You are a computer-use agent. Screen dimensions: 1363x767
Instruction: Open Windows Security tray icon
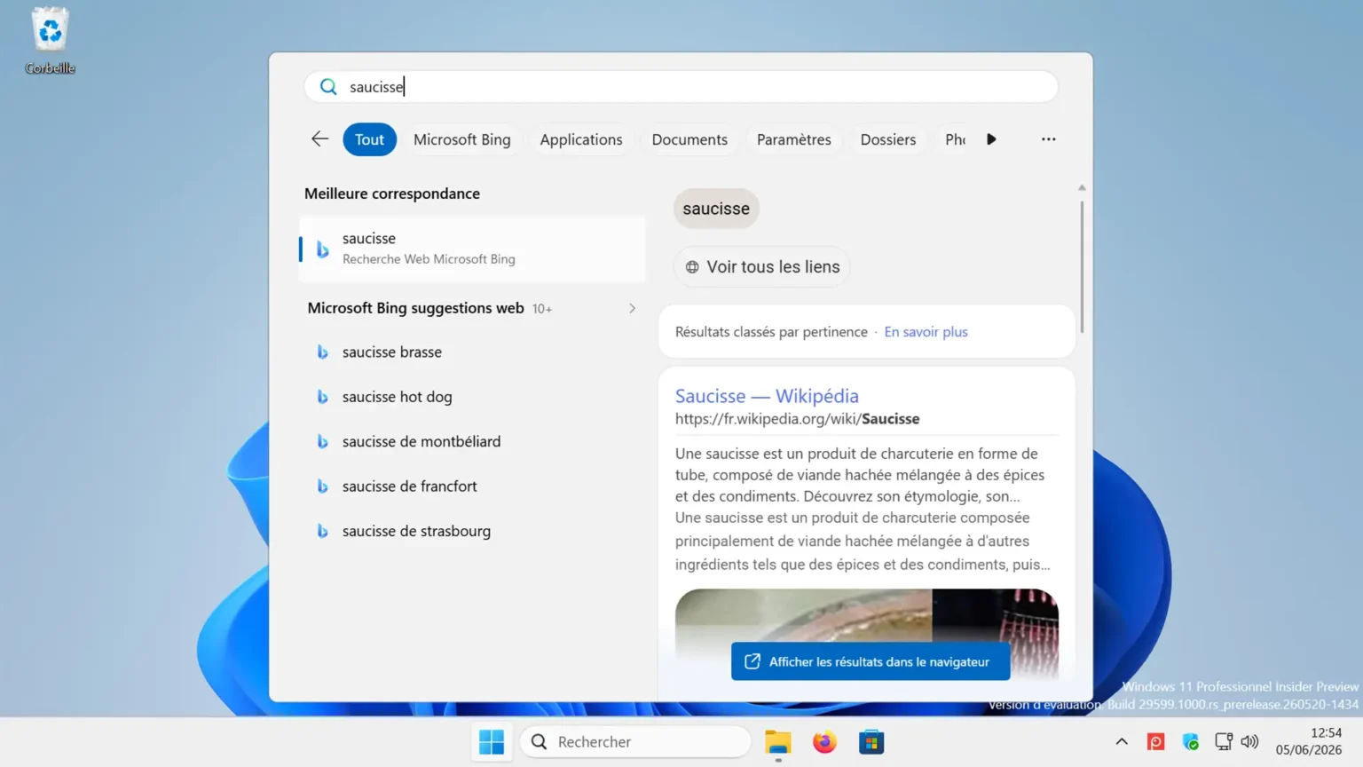(x=1190, y=742)
